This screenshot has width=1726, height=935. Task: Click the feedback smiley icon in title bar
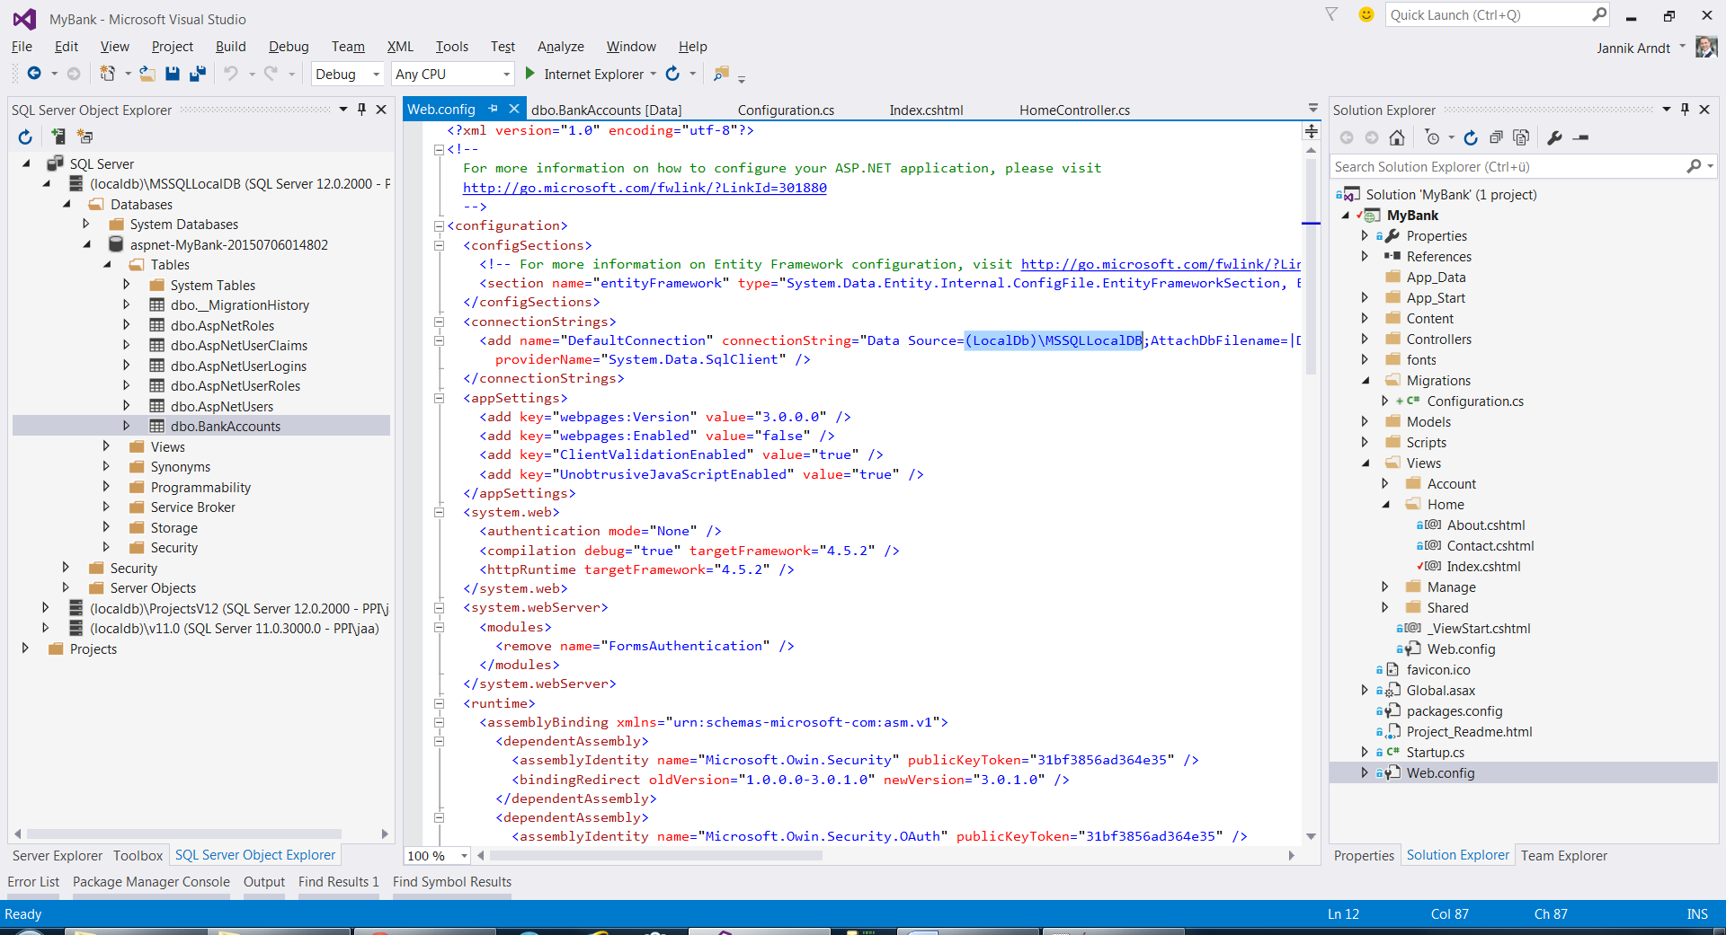pos(1366,14)
